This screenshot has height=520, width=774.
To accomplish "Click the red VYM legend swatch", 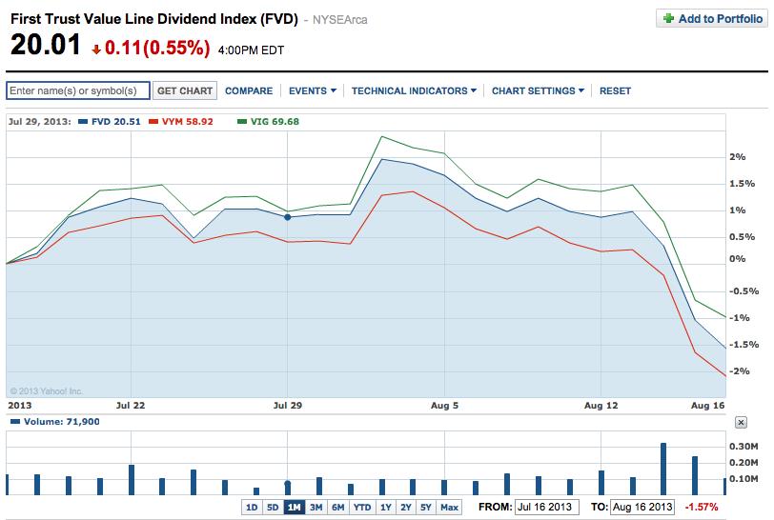I will point(153,121).
